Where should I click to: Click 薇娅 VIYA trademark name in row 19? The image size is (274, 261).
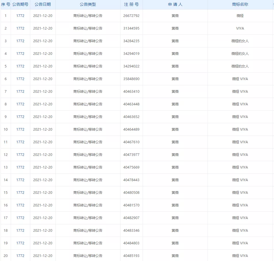(240, 243)
